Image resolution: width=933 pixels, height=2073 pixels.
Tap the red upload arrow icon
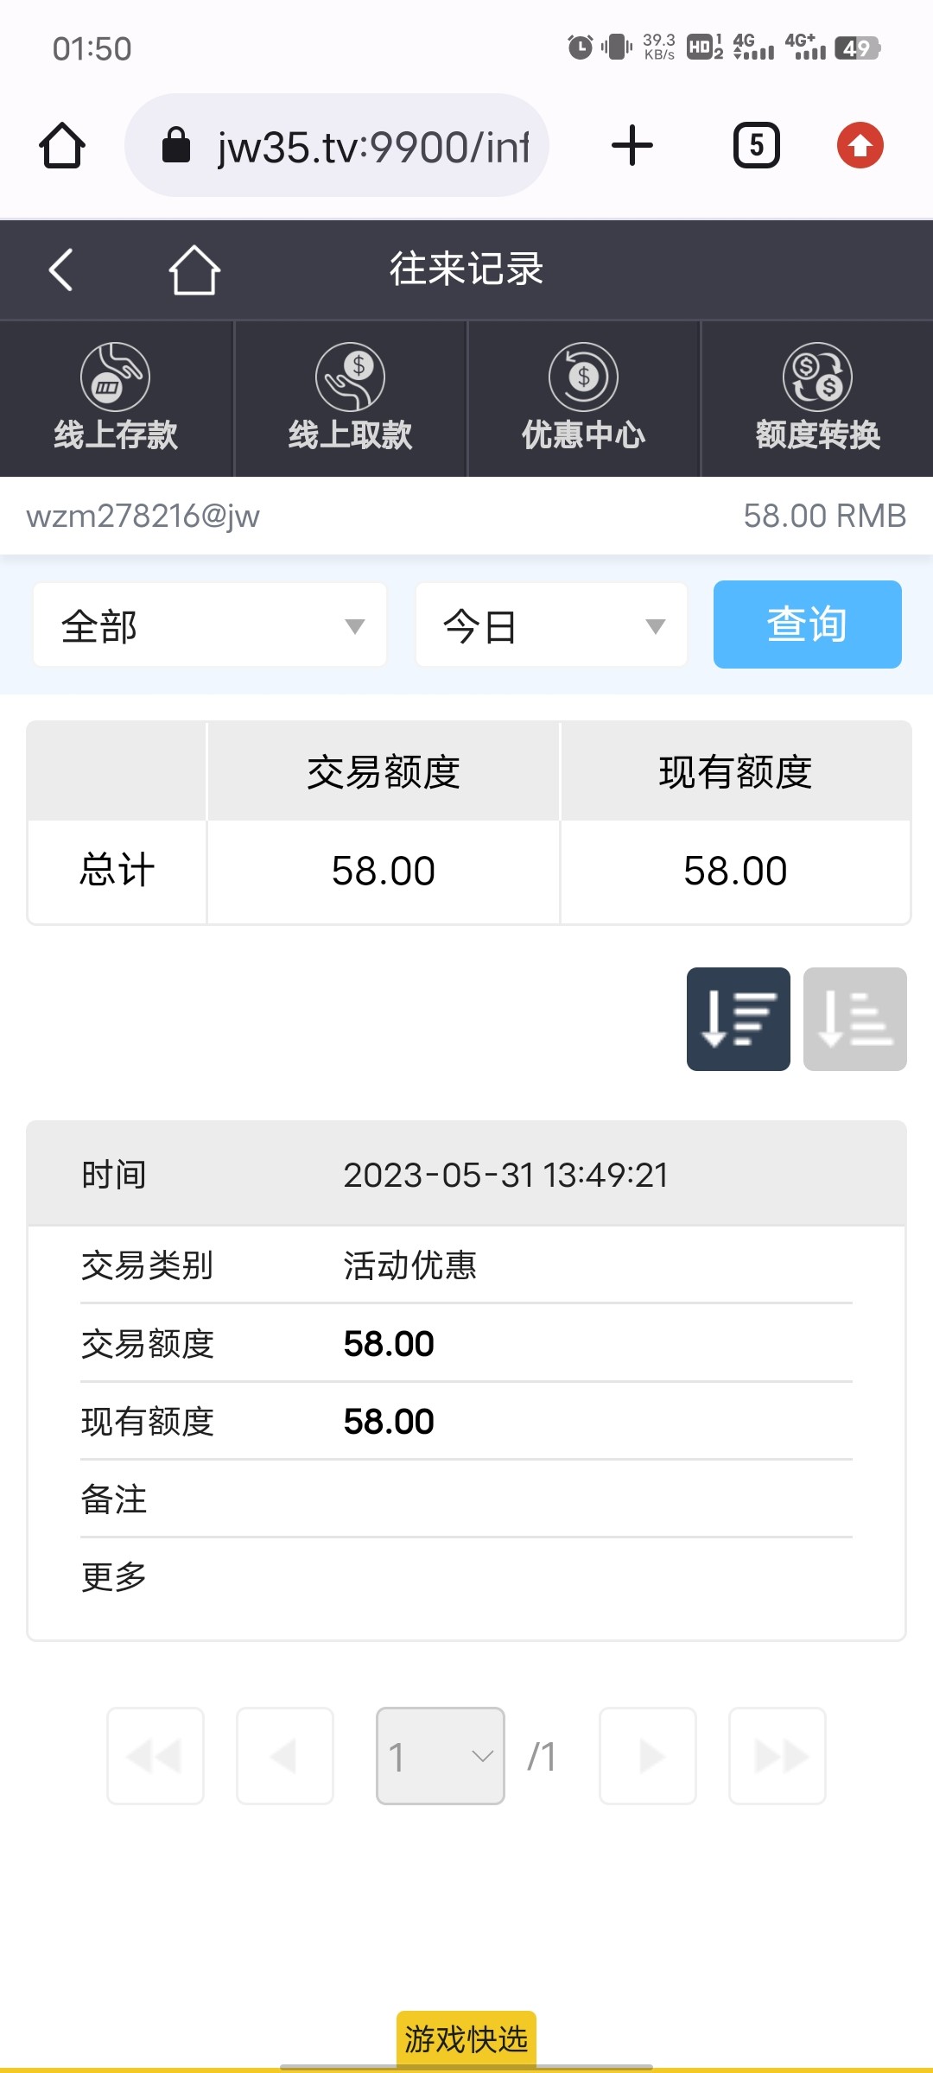pos(860,145)
